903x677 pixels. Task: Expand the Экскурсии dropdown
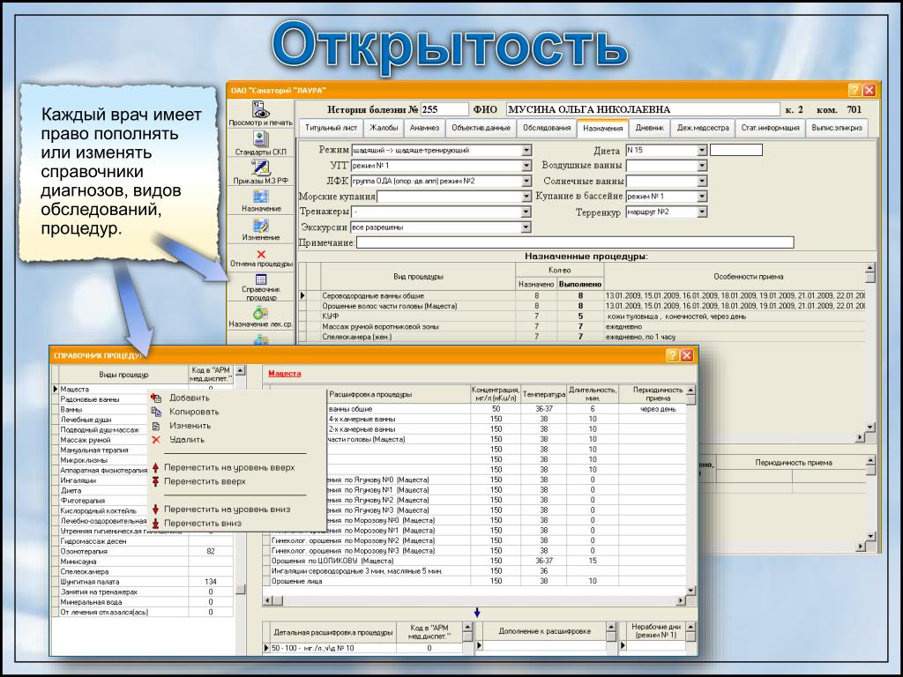tap(526, 227)
